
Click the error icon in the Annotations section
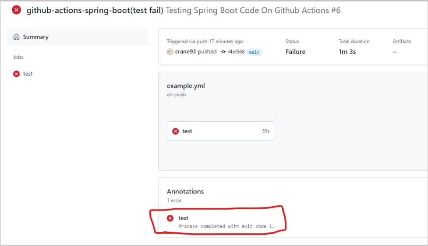(x=170, y=218)
